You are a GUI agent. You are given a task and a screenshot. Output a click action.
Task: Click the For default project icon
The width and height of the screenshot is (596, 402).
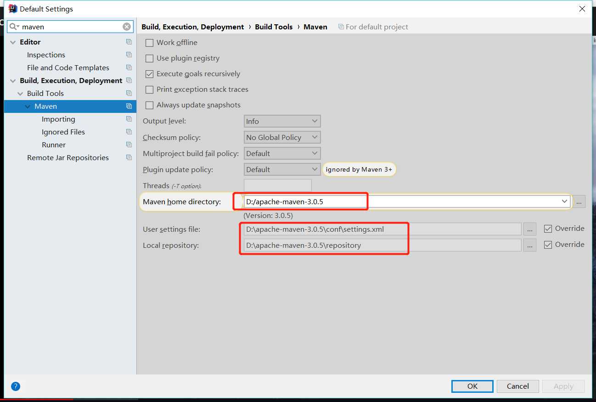[341, 27]
